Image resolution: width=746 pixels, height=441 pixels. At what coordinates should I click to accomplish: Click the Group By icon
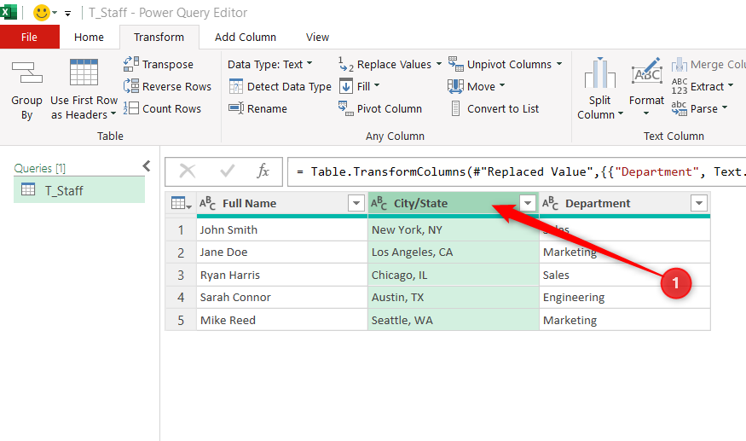pos(27,73)
